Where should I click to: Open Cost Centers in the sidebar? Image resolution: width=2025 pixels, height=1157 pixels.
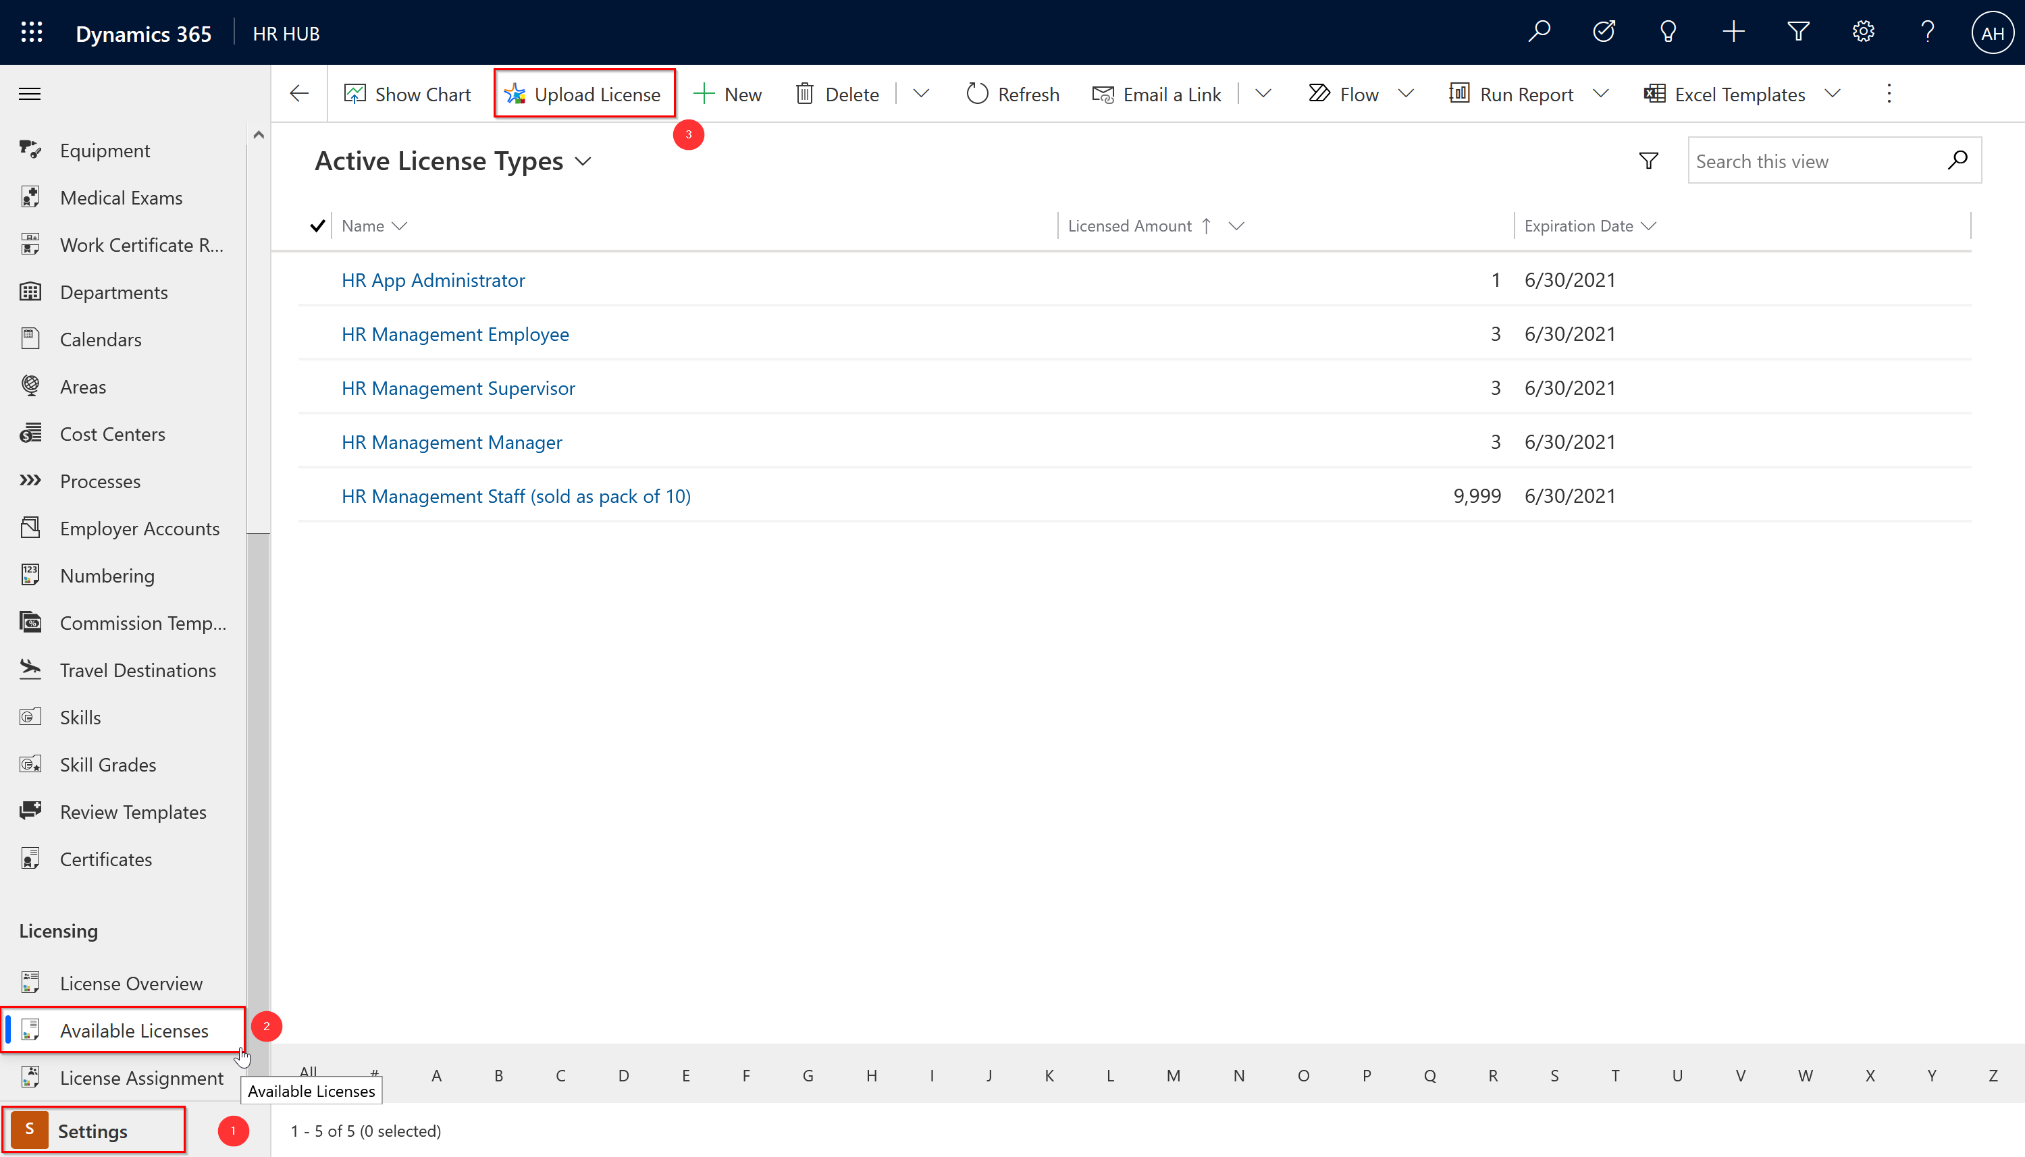(123, 434)
